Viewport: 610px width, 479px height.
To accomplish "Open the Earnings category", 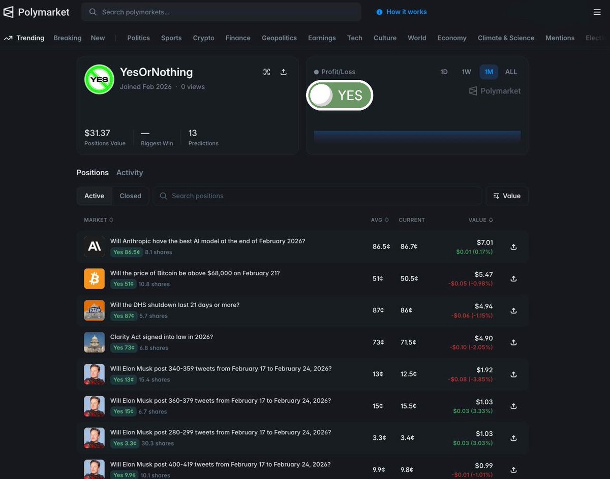I will pos(322,38).
